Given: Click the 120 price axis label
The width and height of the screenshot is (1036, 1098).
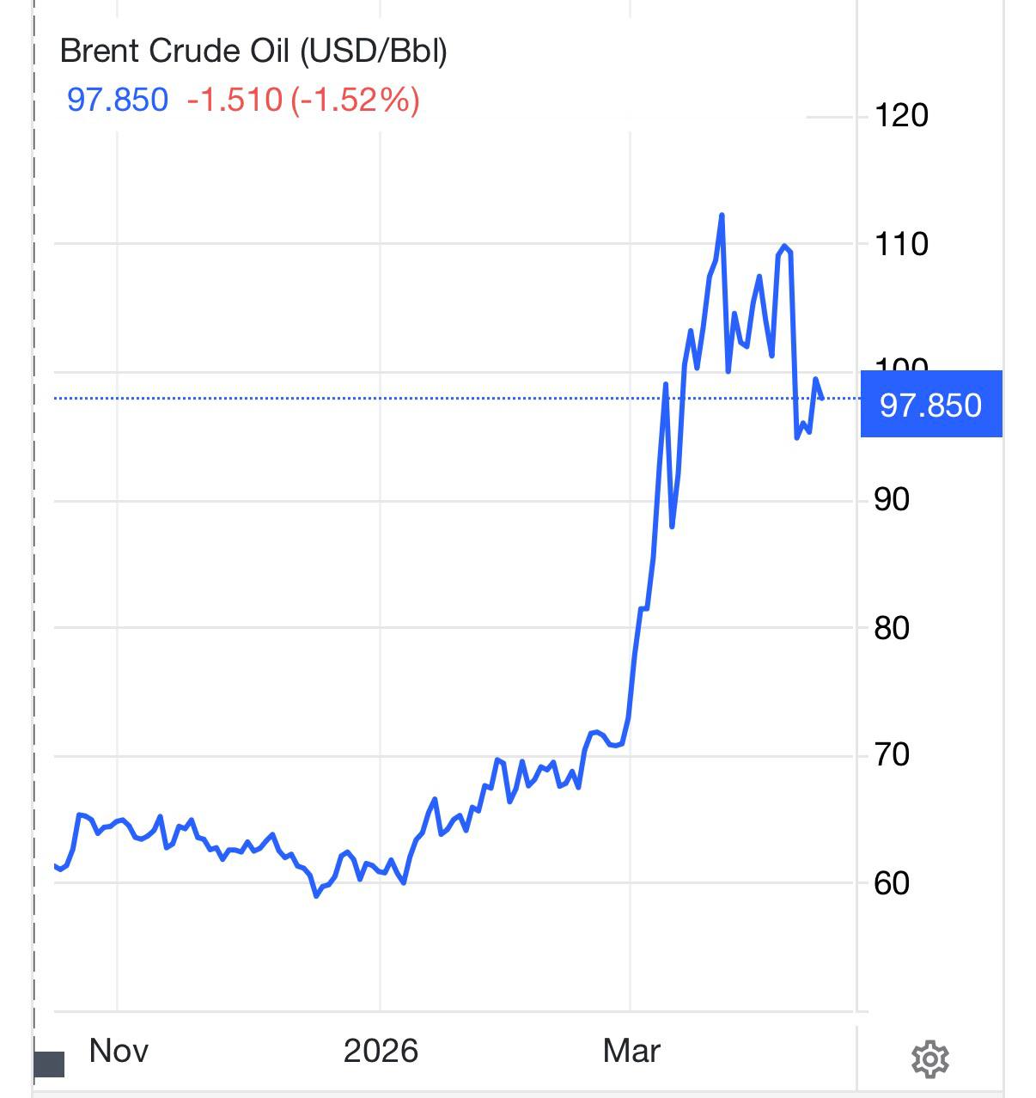Looking at the screenshot, I should (901, 115).
